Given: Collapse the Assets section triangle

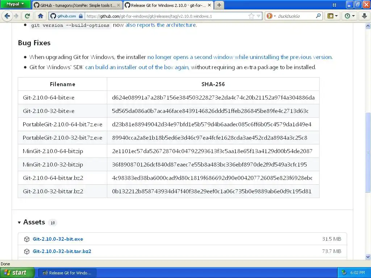Looking at the screenshot, I should 19,223.
